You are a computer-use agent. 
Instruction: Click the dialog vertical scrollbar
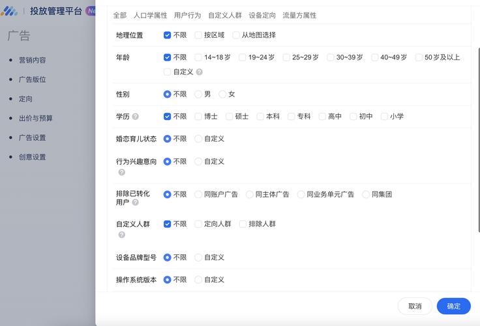point(479,140)
